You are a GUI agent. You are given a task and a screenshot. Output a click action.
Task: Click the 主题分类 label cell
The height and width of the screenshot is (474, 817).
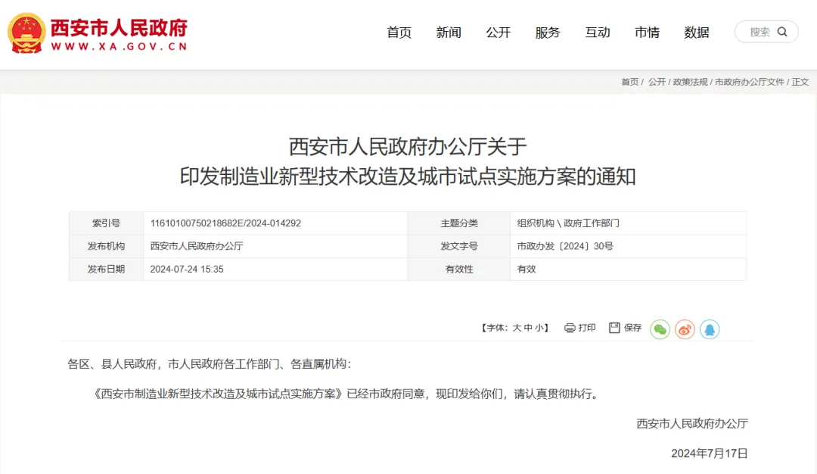pyautogui.click(x=459, y=223)
